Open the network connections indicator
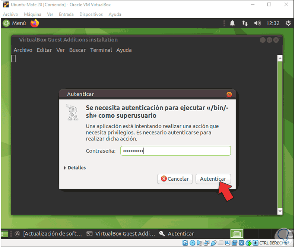 [x=245, y=23]
